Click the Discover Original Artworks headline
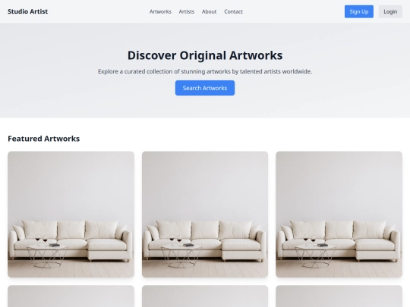This screenshot has height=307, width=410. coord(205,55)
